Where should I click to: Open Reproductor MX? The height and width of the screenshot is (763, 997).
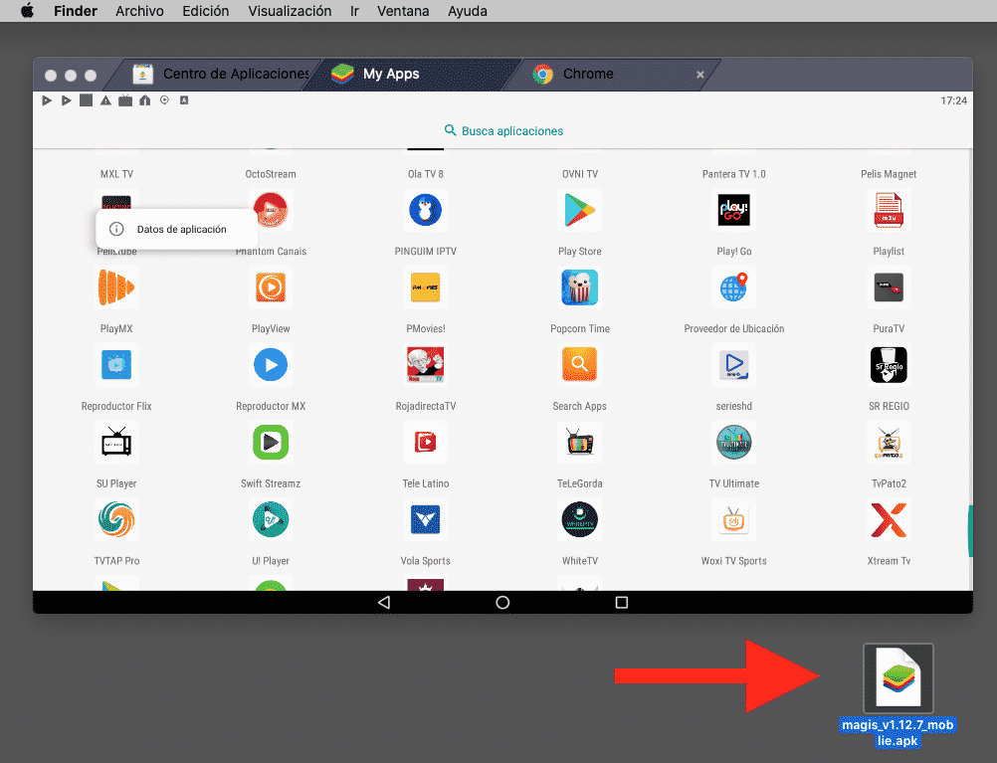(x=270, y=364)
